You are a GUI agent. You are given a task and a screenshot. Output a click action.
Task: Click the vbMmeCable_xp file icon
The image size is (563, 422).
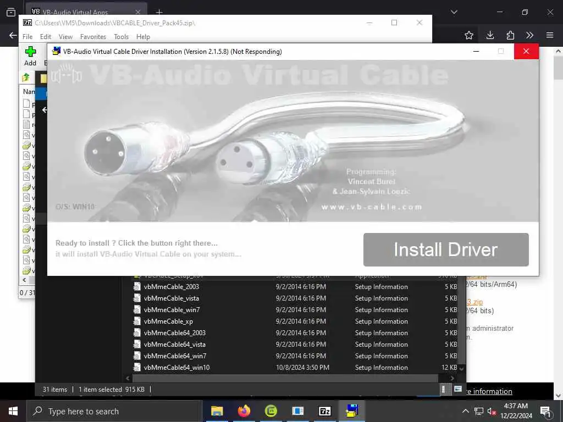click(x=137, y=321)
